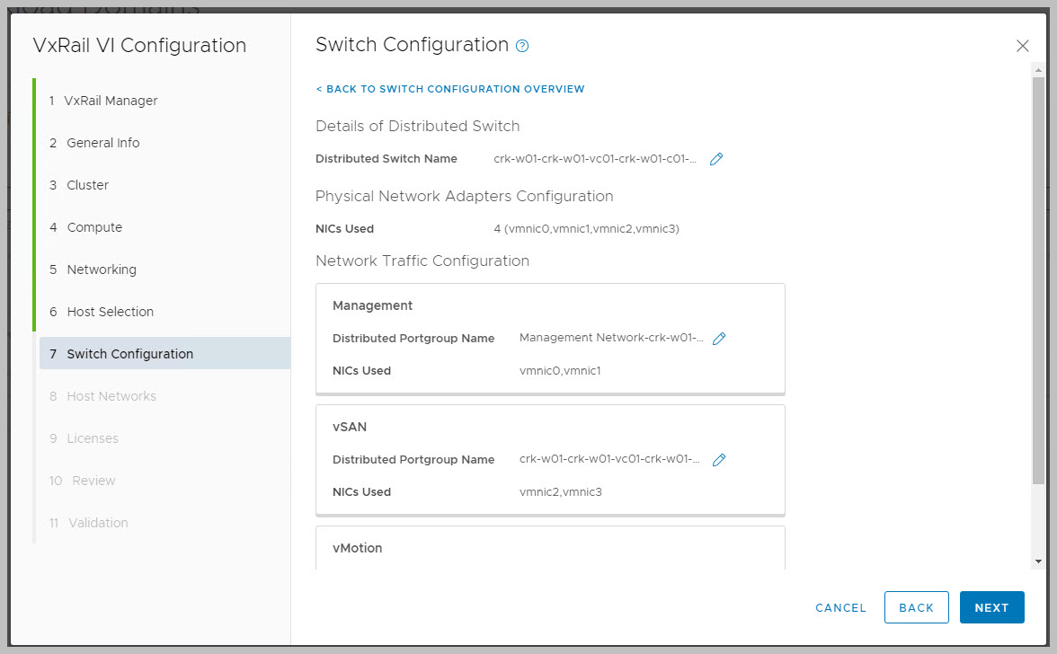Go to General Info step
This screenshot has height=654, width=1057.
[x=102, y=143]
